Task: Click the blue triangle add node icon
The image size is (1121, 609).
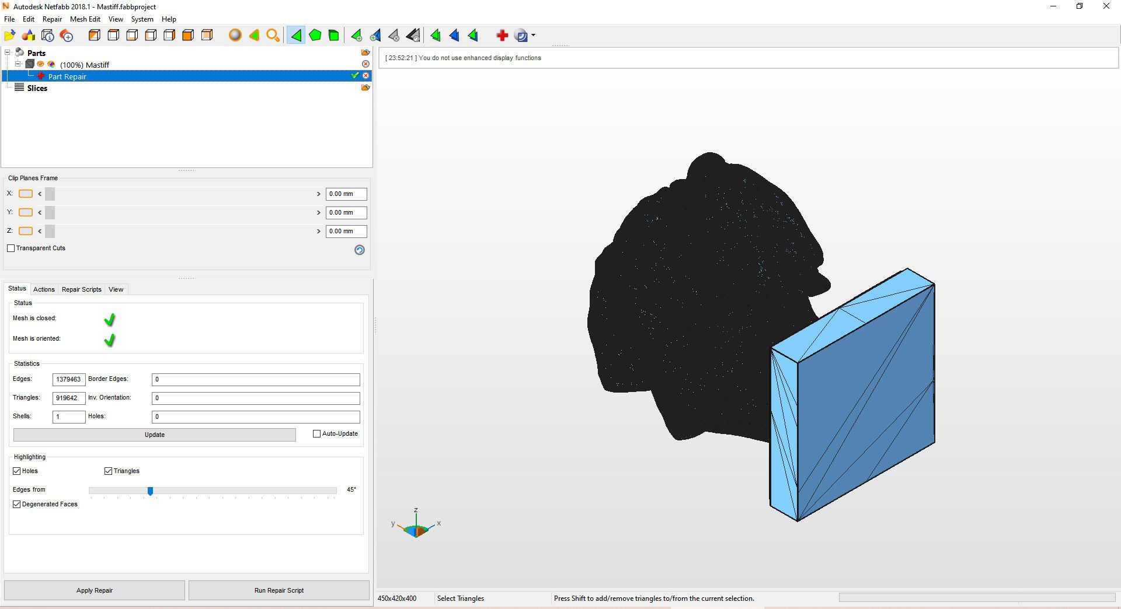Action: (375, 36)
